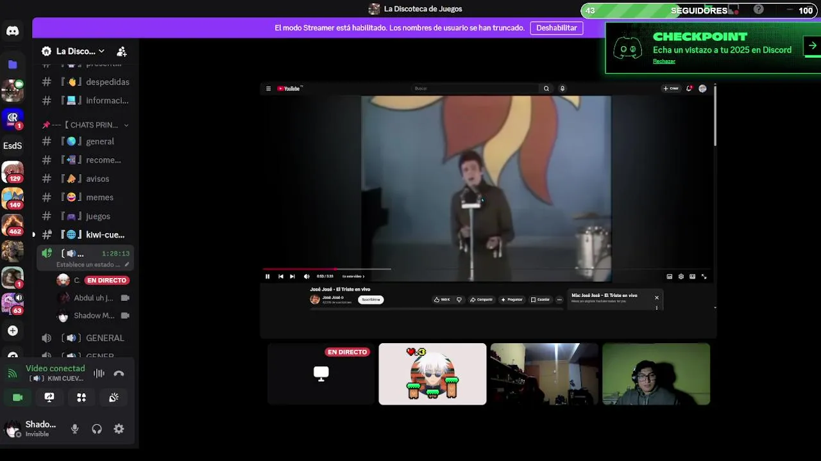Toggle microphone mute in user panel
Viewport: 821px width, 461px height.
point(74,429)
